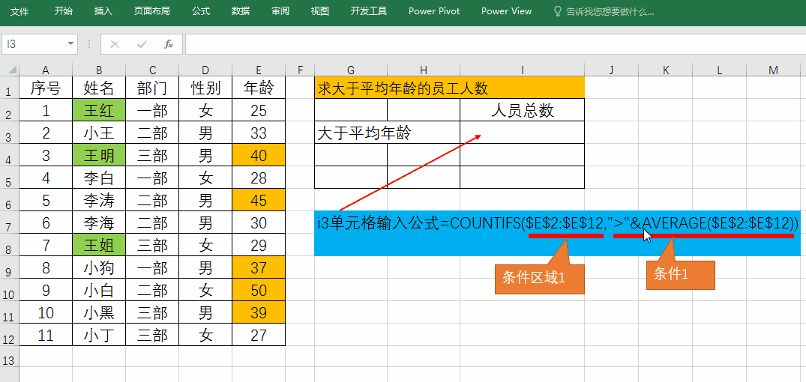806x382 pixels.
Task: Click the cancel (X) formula button
Action: point(115,44)
